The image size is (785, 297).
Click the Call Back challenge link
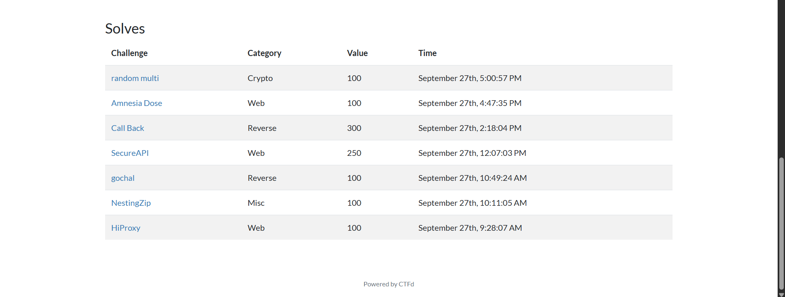(x=128, y=128)
